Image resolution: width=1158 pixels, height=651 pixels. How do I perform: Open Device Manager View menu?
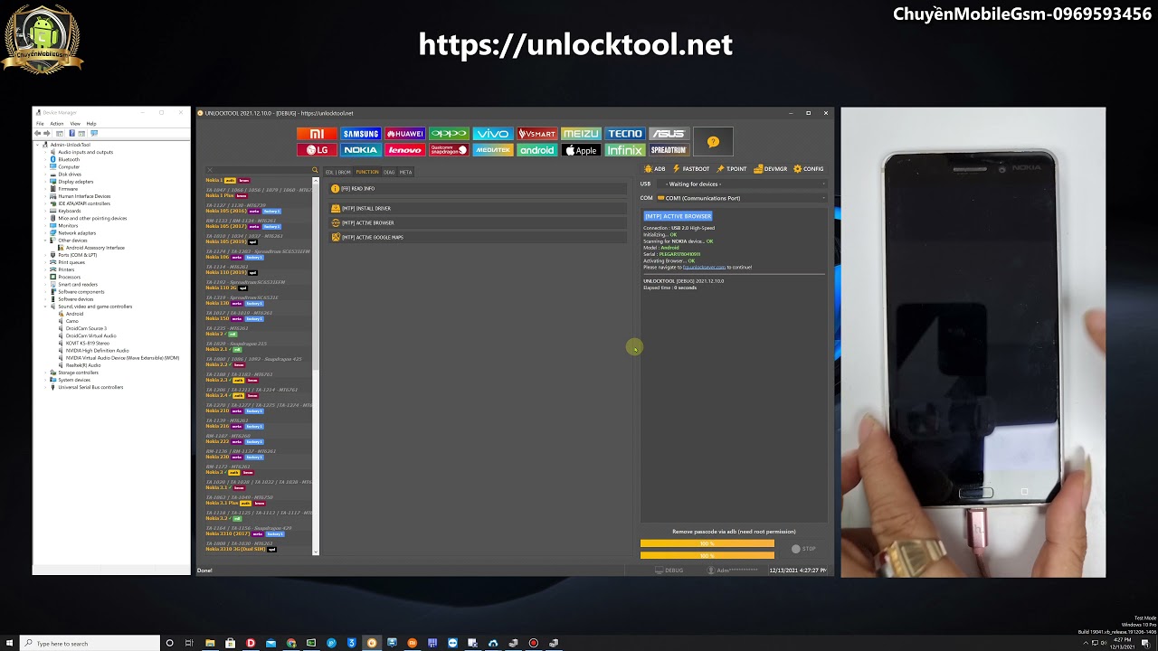click(x=75, y=123)
